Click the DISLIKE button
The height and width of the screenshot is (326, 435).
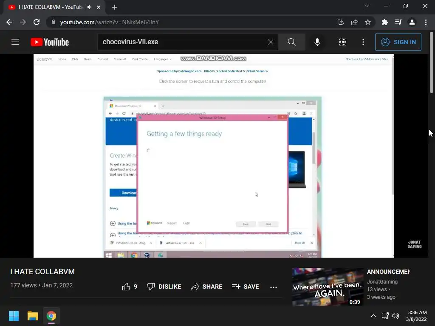[x=164, y=287]
